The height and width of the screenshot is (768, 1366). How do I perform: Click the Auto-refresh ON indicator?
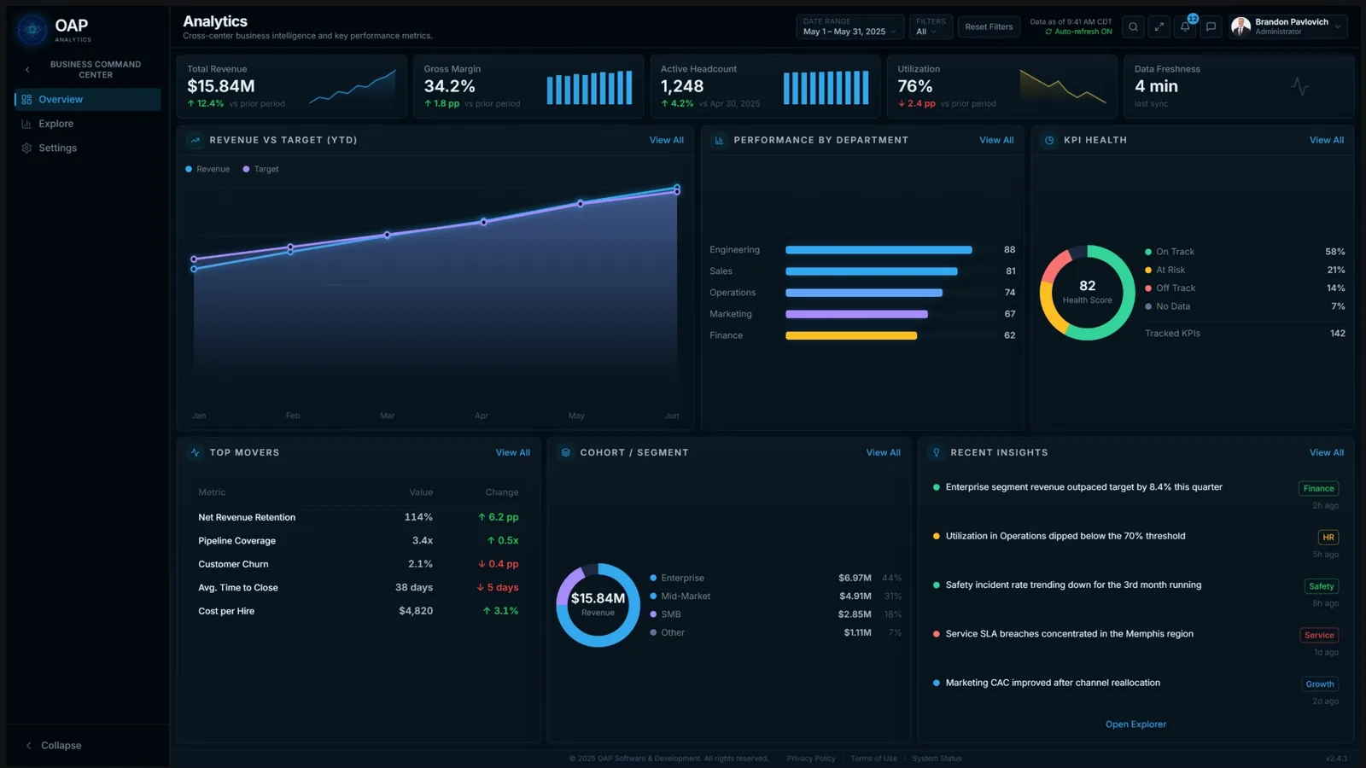pyautogui.click(x=1078, y=32)
